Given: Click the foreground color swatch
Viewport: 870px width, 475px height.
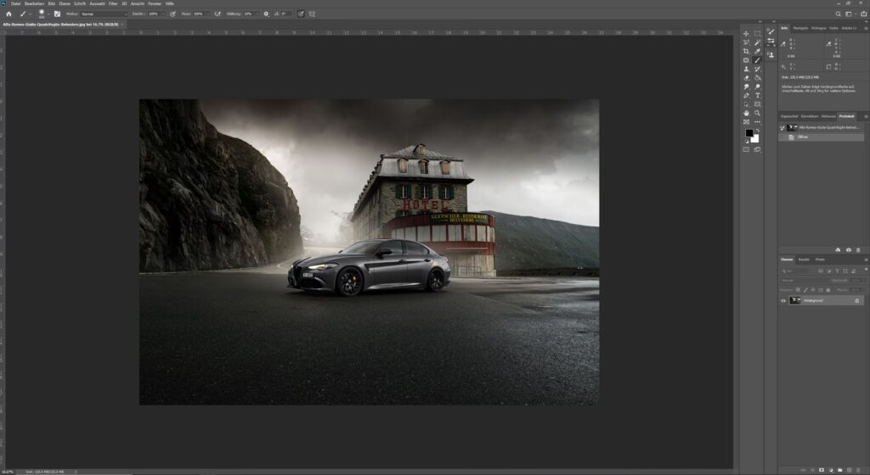Looking at the screenshot, I should [x=749, y=133].
